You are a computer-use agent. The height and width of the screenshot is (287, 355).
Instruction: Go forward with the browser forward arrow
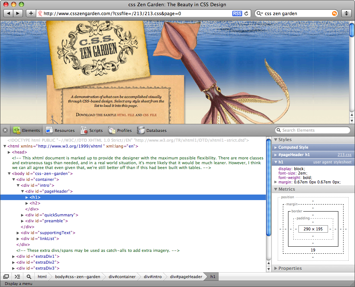[18, 13]
